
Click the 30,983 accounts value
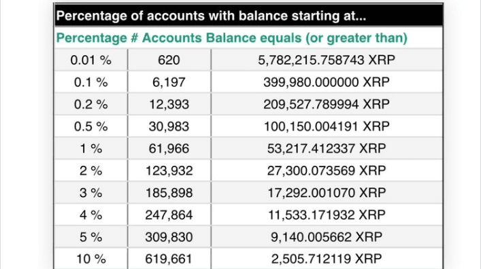pos(169,126)
